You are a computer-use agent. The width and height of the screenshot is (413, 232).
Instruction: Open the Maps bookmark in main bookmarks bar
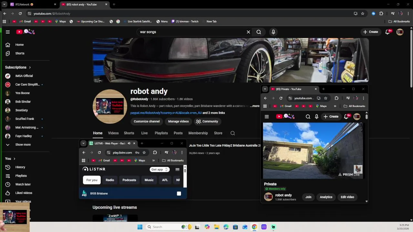coord(60,22)
